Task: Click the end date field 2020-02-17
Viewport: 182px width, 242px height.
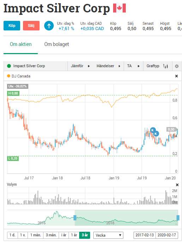Action: [167, 235]
